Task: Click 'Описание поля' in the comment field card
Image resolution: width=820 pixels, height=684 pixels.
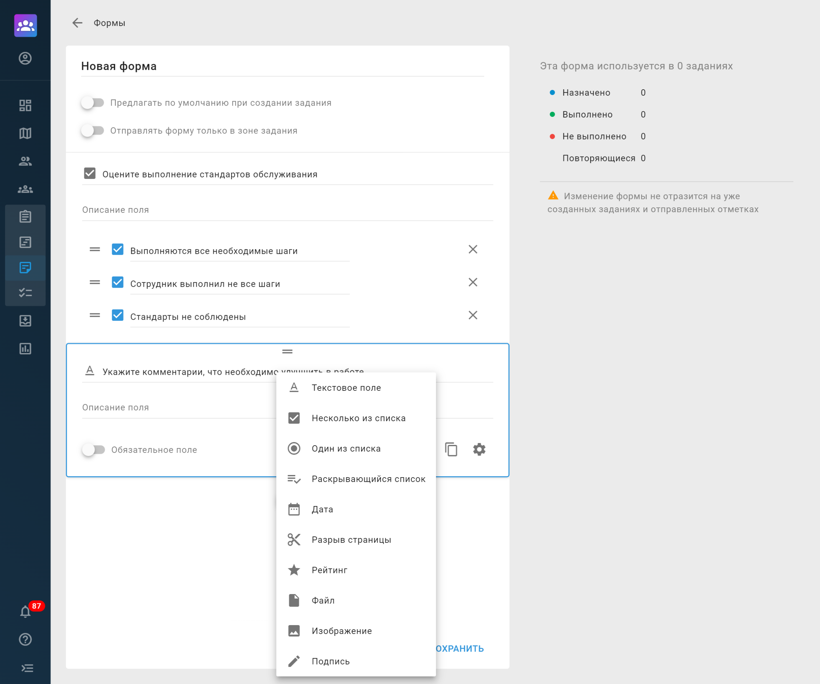Action: click(179, 407)
